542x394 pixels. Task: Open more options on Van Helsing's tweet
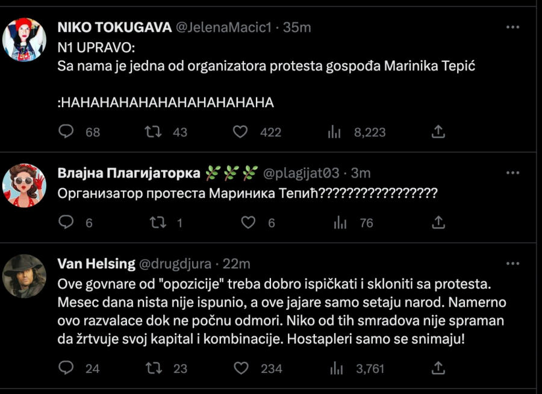[x=512, y=263]
